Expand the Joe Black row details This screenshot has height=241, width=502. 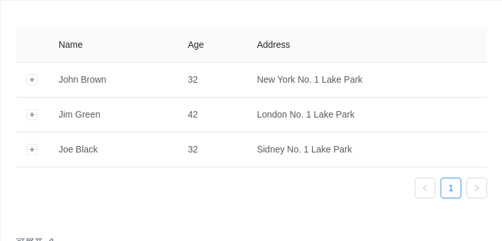pyautogui.click(x=32, y=149)
